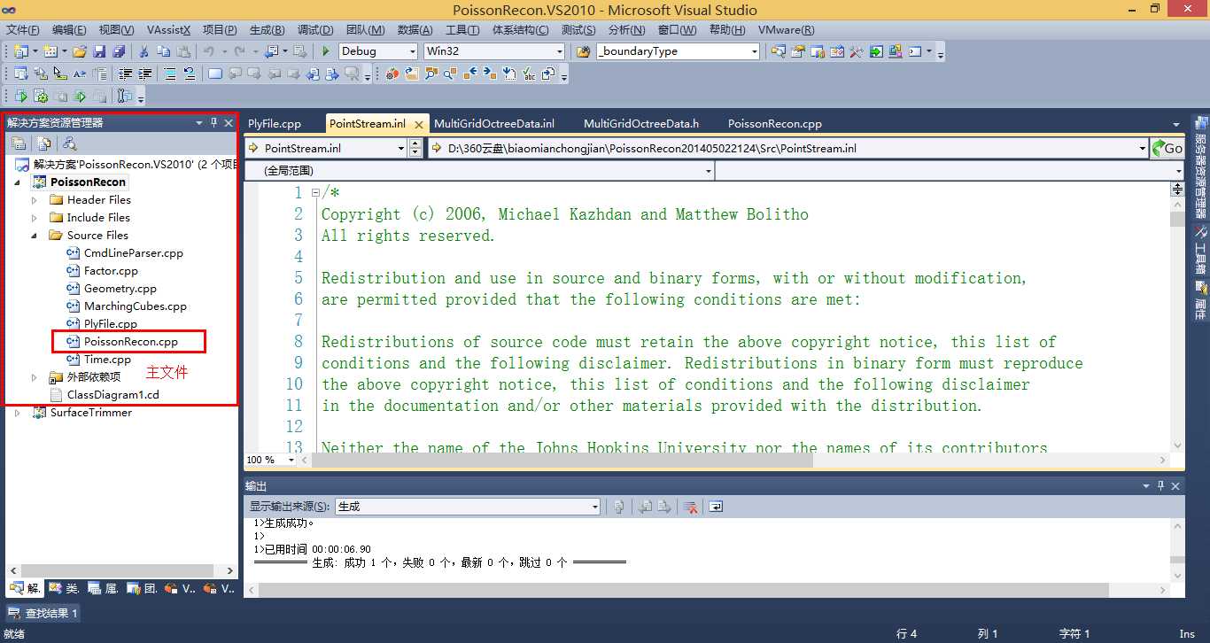Collapse the code block at line 1
Viewport: 1210px width, 643px height.
point(315,192)
